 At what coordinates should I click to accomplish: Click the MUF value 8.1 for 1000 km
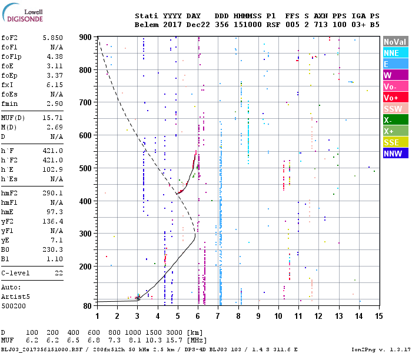[x=135, y=341]
